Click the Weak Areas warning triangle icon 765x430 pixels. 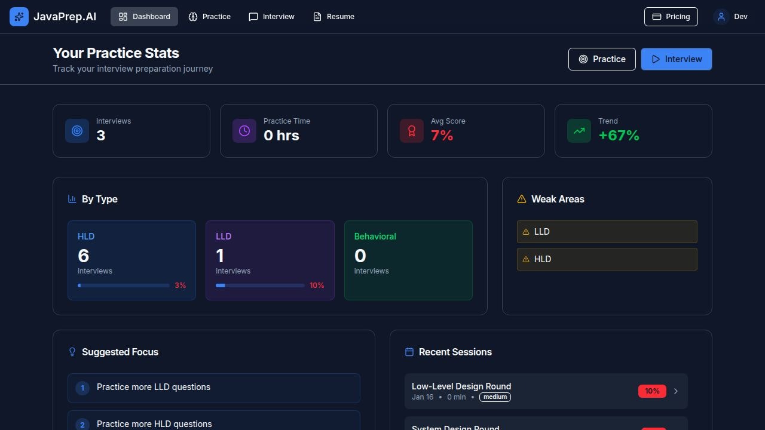click(x=522, y=199)
